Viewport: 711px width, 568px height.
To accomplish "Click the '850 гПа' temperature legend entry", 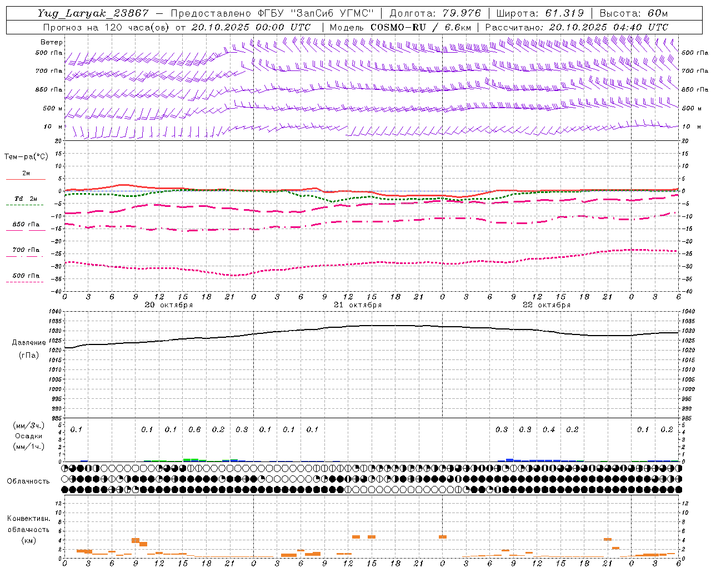I will click(26, 225).
